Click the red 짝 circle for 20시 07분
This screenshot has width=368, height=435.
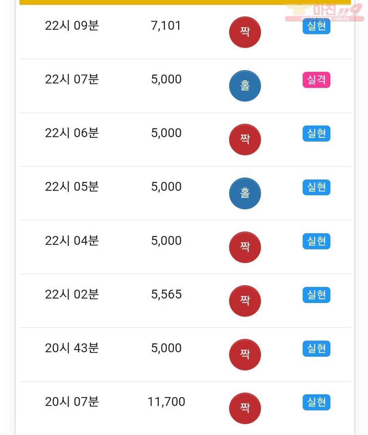[245, 408]
